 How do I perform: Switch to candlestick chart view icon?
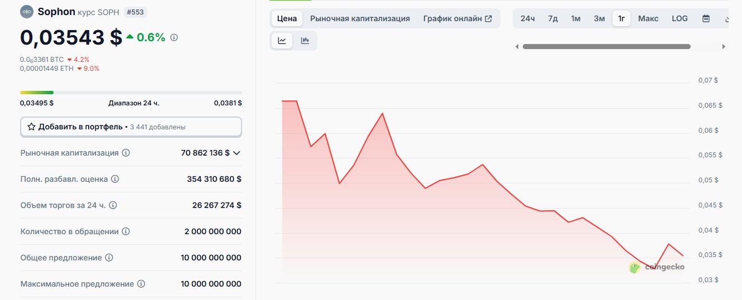click(305, 40)
